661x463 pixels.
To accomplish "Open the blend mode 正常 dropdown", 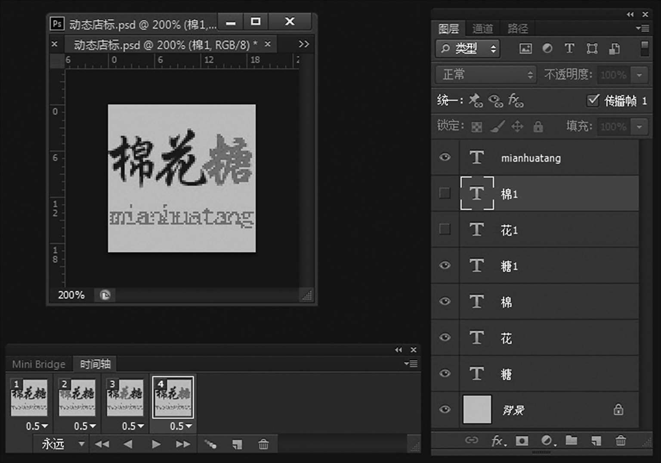I will [x=485, y=75].
